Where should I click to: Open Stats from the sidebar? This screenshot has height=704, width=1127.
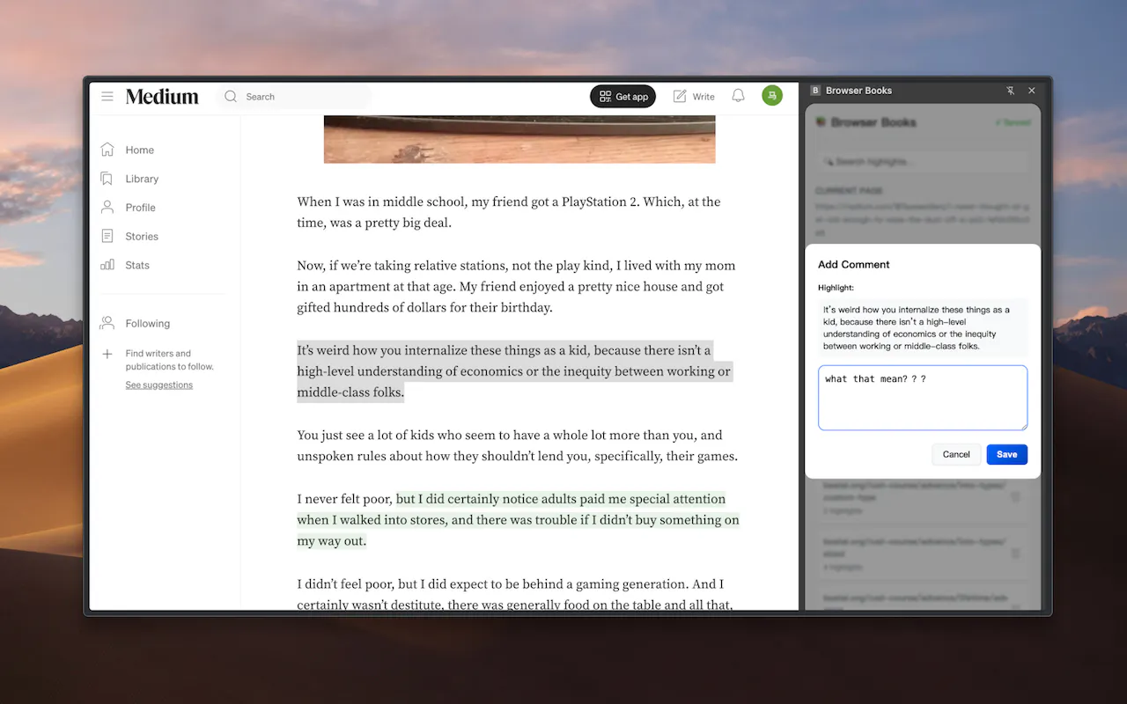[x=125, y=265]
